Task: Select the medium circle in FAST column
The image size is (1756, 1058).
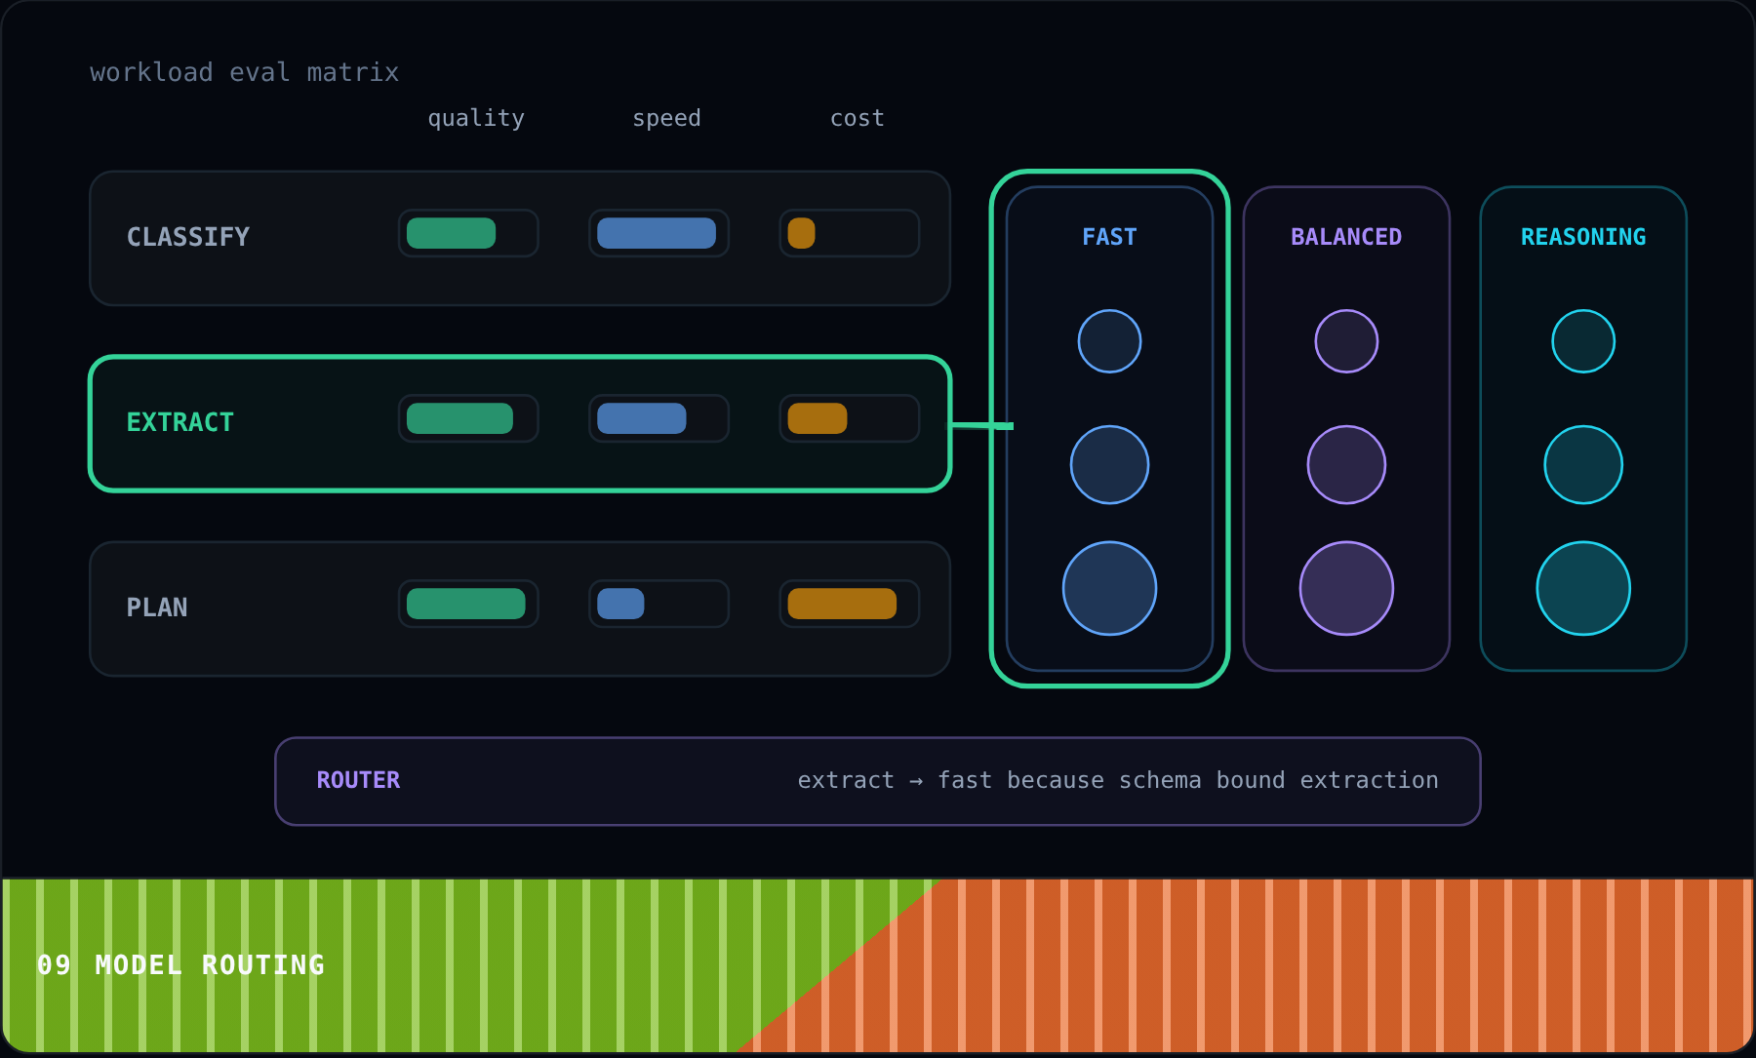Action: 1109,465
